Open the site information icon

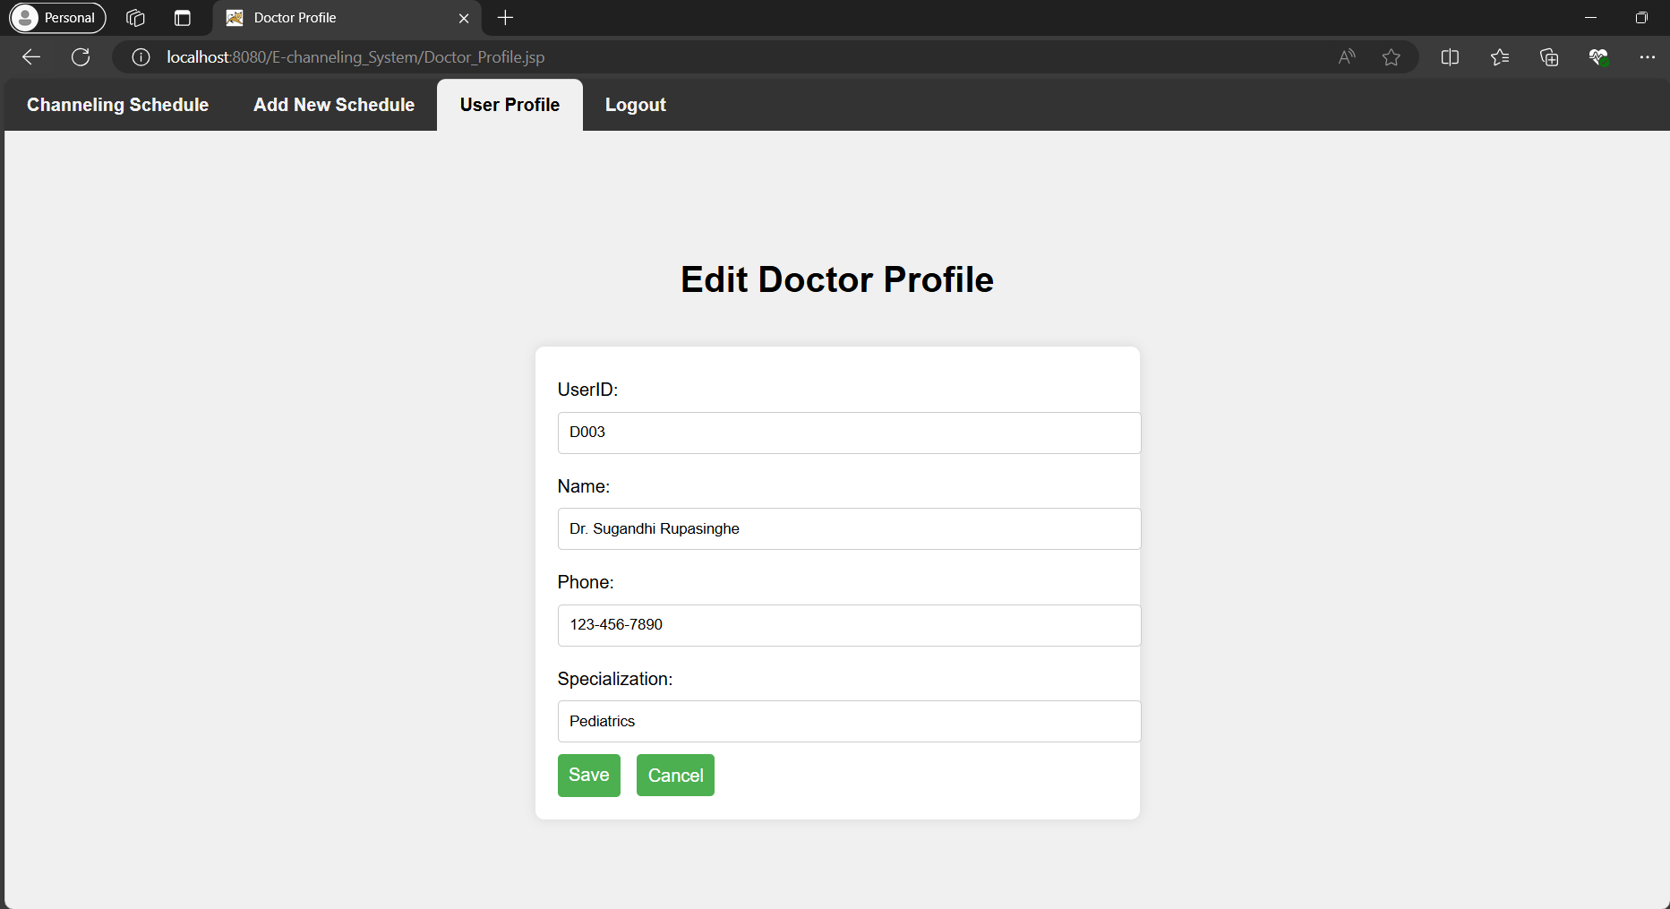pyautogui.click(x=141, y=57)
